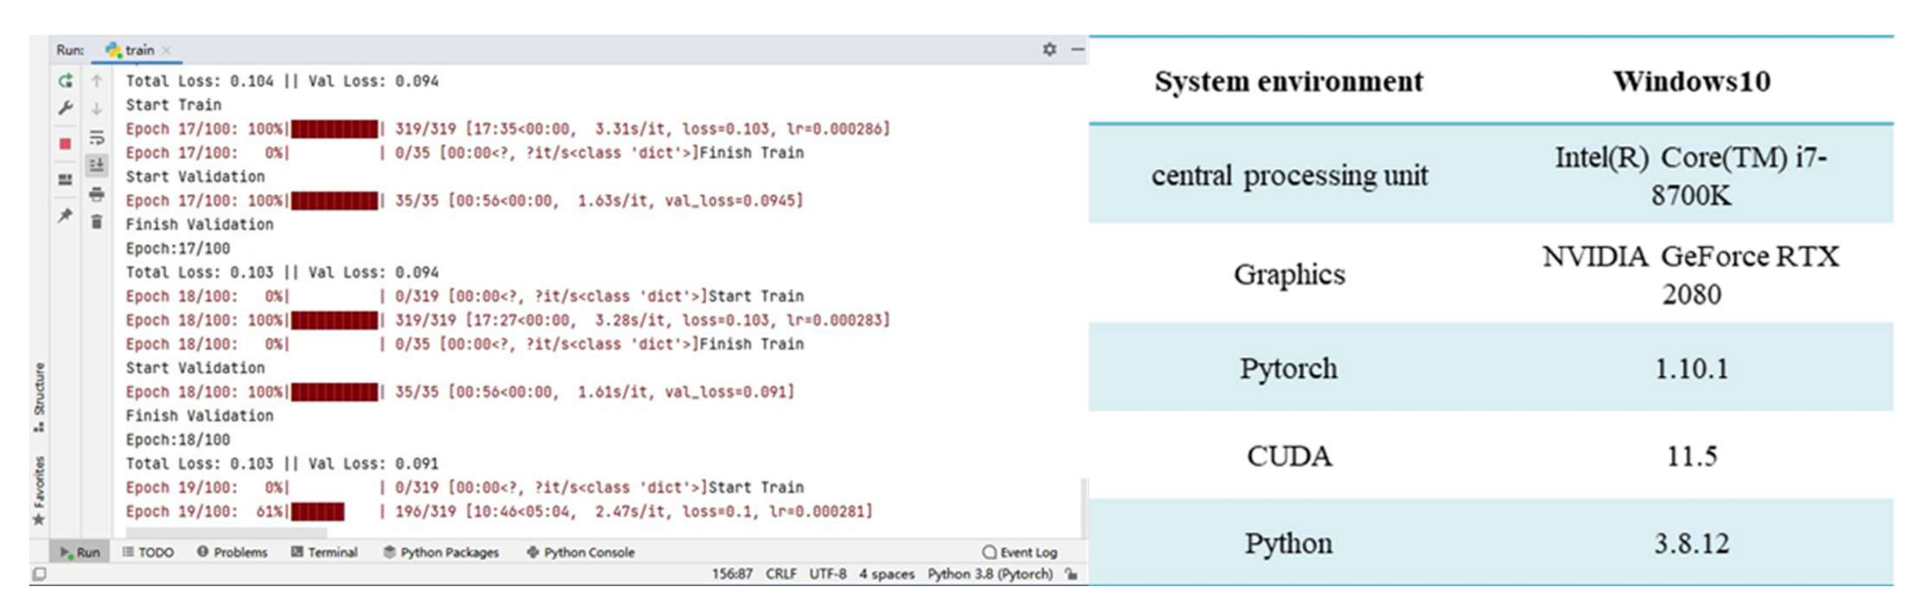Image resolution: width=1922 pixels, height=602 pixels.
Task: Open UTF-8 file encoding selector
Action: [827, 574]
